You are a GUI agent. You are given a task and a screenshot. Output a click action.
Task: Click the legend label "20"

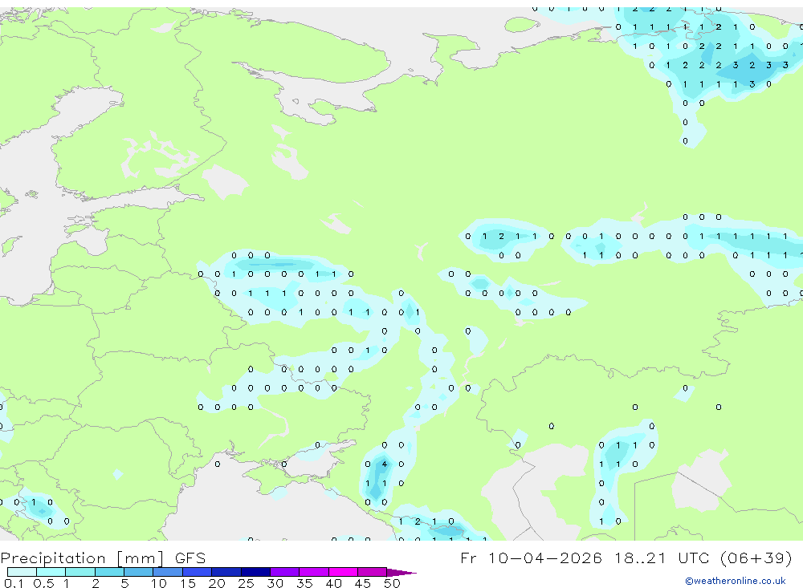[x=217, y=583]
